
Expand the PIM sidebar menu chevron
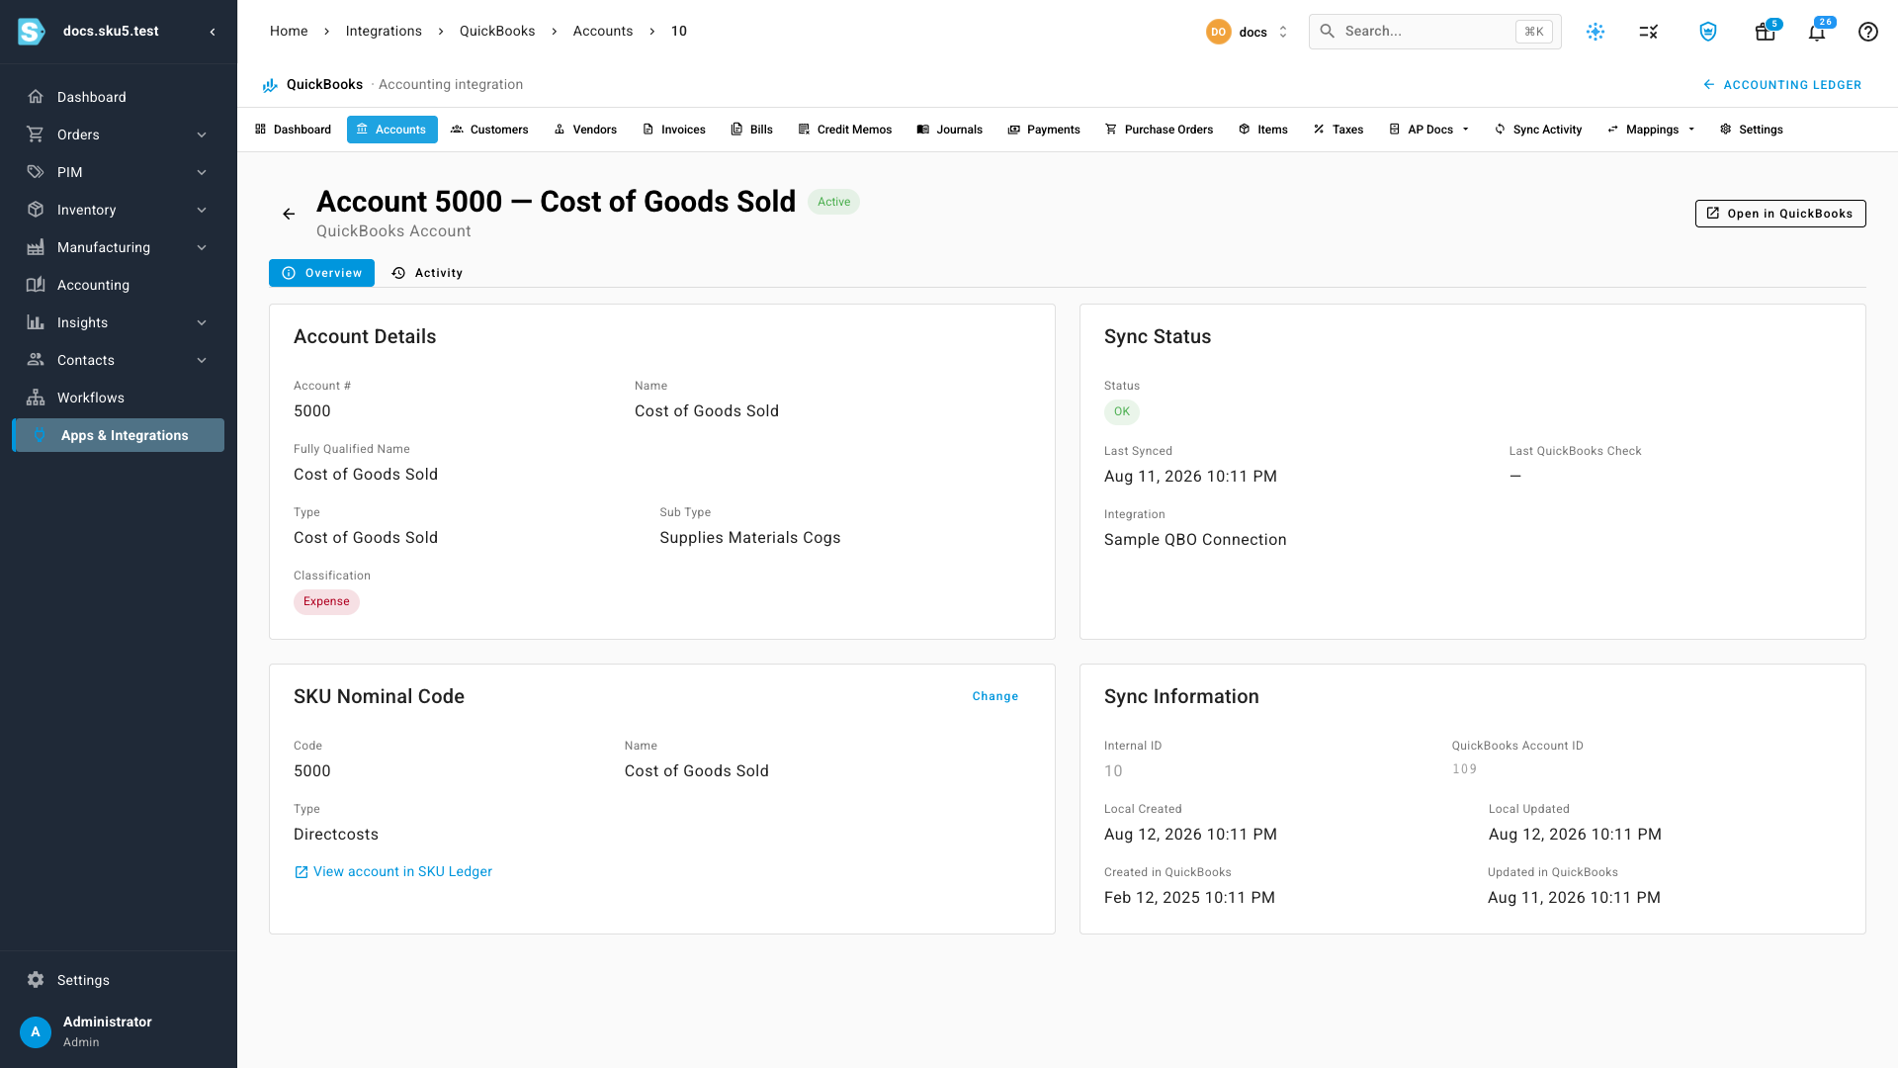pyautogui.click(x=202, y=172)
